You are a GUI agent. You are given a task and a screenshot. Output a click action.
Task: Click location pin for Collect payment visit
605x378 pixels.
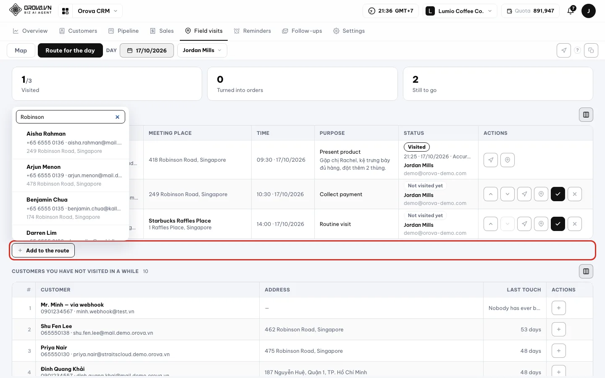coord(541,194)
